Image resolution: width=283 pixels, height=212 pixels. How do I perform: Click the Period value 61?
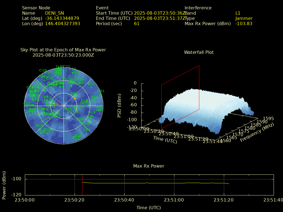pos(137,23)
